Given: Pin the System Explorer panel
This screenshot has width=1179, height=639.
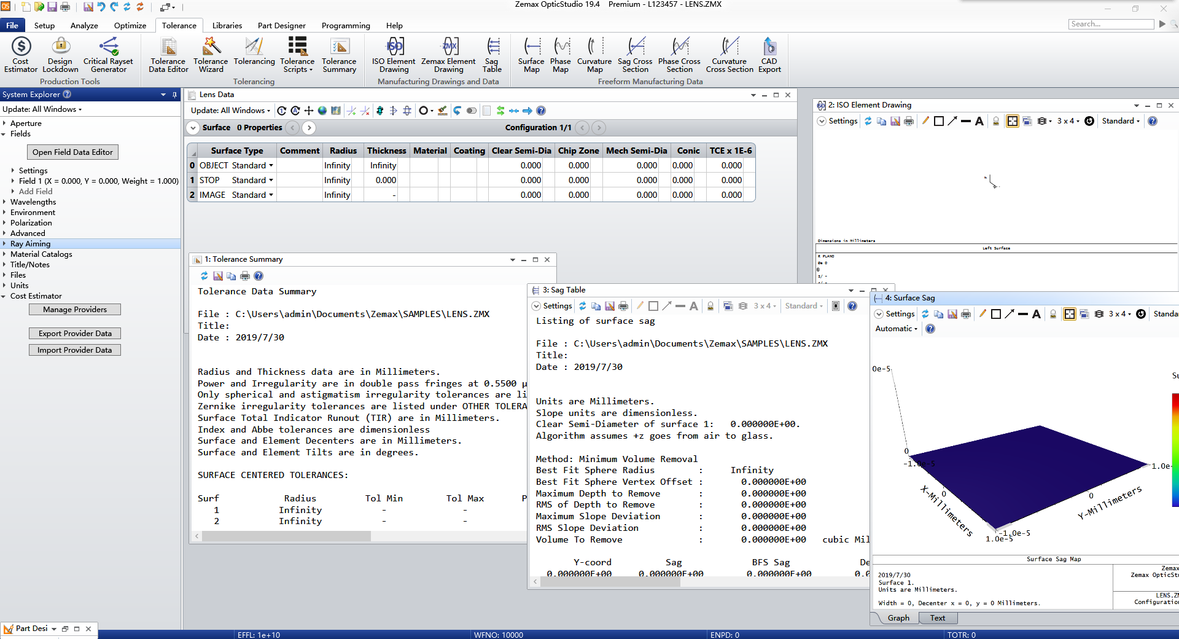Looking at the screenshot, I should (174, 95).
